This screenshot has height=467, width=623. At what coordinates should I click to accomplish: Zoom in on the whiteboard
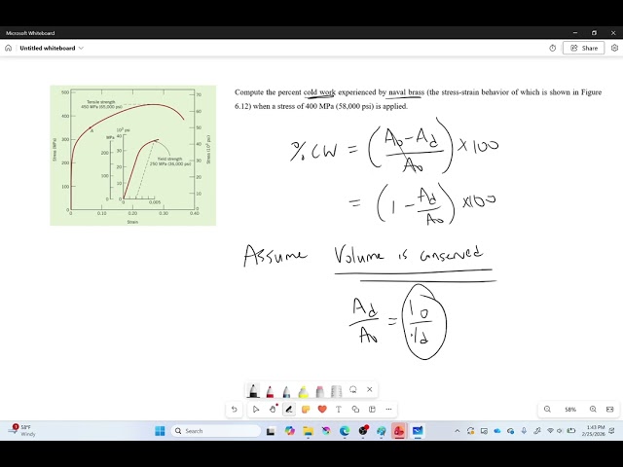(593, 409)
